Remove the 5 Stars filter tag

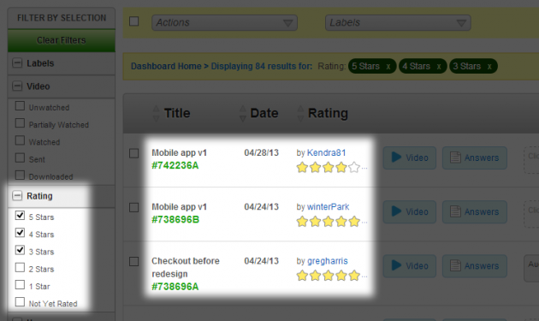pyautogui.click(x=388, y=67)
